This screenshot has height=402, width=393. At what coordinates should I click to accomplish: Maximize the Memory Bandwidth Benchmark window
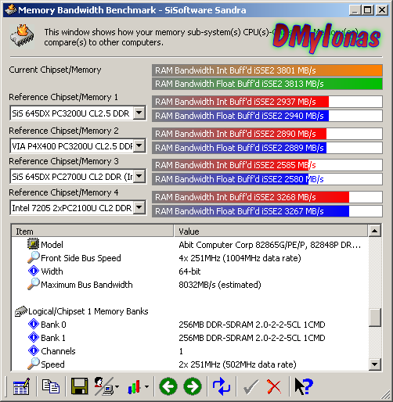point(367,10)
